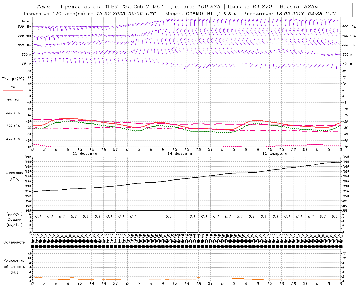Click the "Тем-ра(°C)" temperature panel label
Screen dimensions: 357x286
coord(13,79)
